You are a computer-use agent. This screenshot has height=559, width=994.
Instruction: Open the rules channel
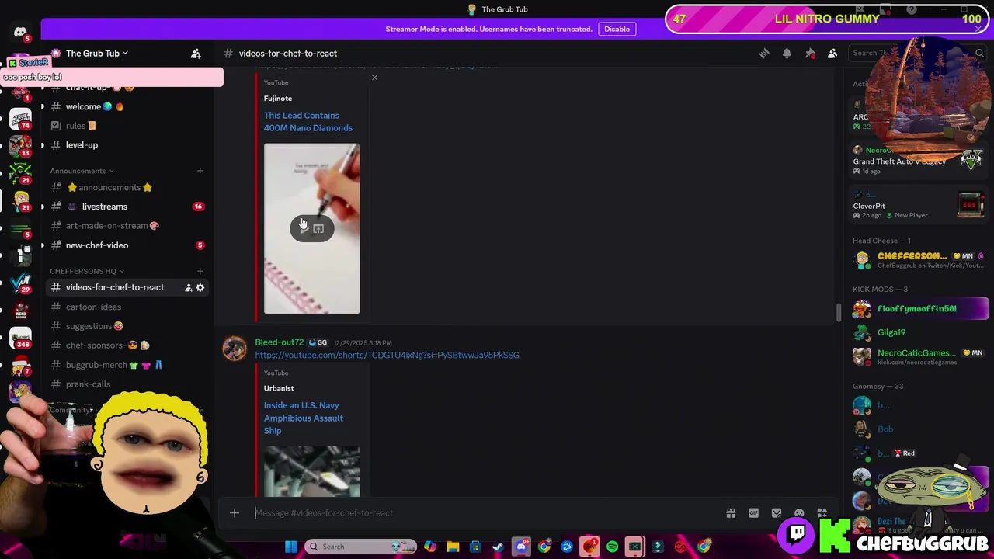click(124, 126)
